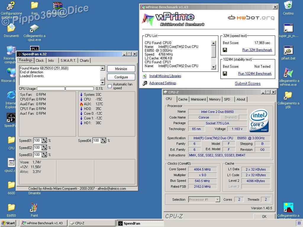Screen dimensions: 303x227
Task: Open Internet Explorer desktop icon
Action: click(11, 95)
